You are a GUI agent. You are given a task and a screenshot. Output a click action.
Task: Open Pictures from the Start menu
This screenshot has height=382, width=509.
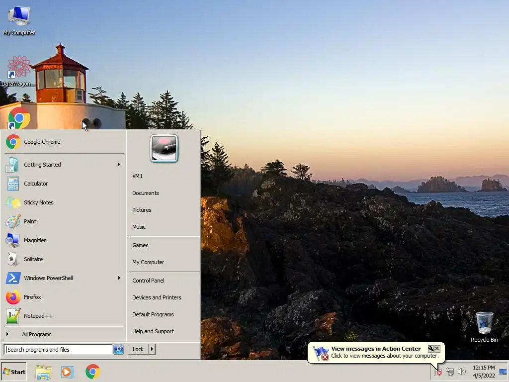(x=164, y=210)
